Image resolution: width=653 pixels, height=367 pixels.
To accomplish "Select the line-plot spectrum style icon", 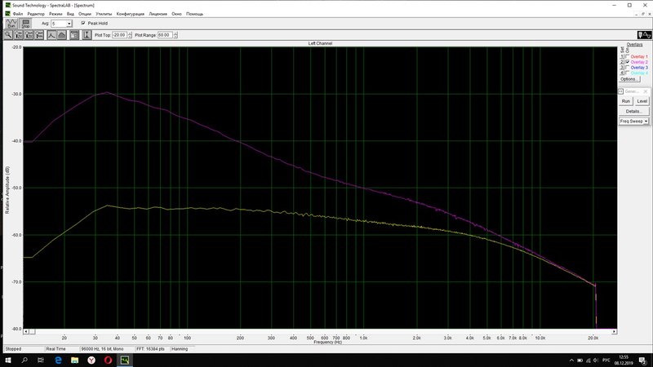I will (51, 35).
